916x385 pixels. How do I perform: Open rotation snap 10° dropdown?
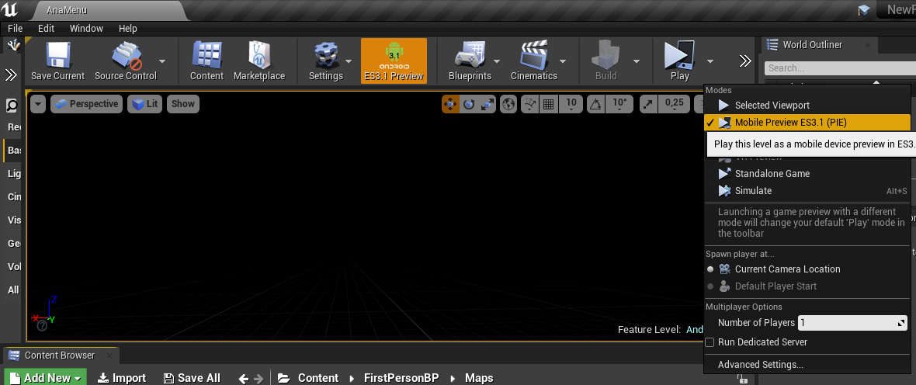point(619,105)
